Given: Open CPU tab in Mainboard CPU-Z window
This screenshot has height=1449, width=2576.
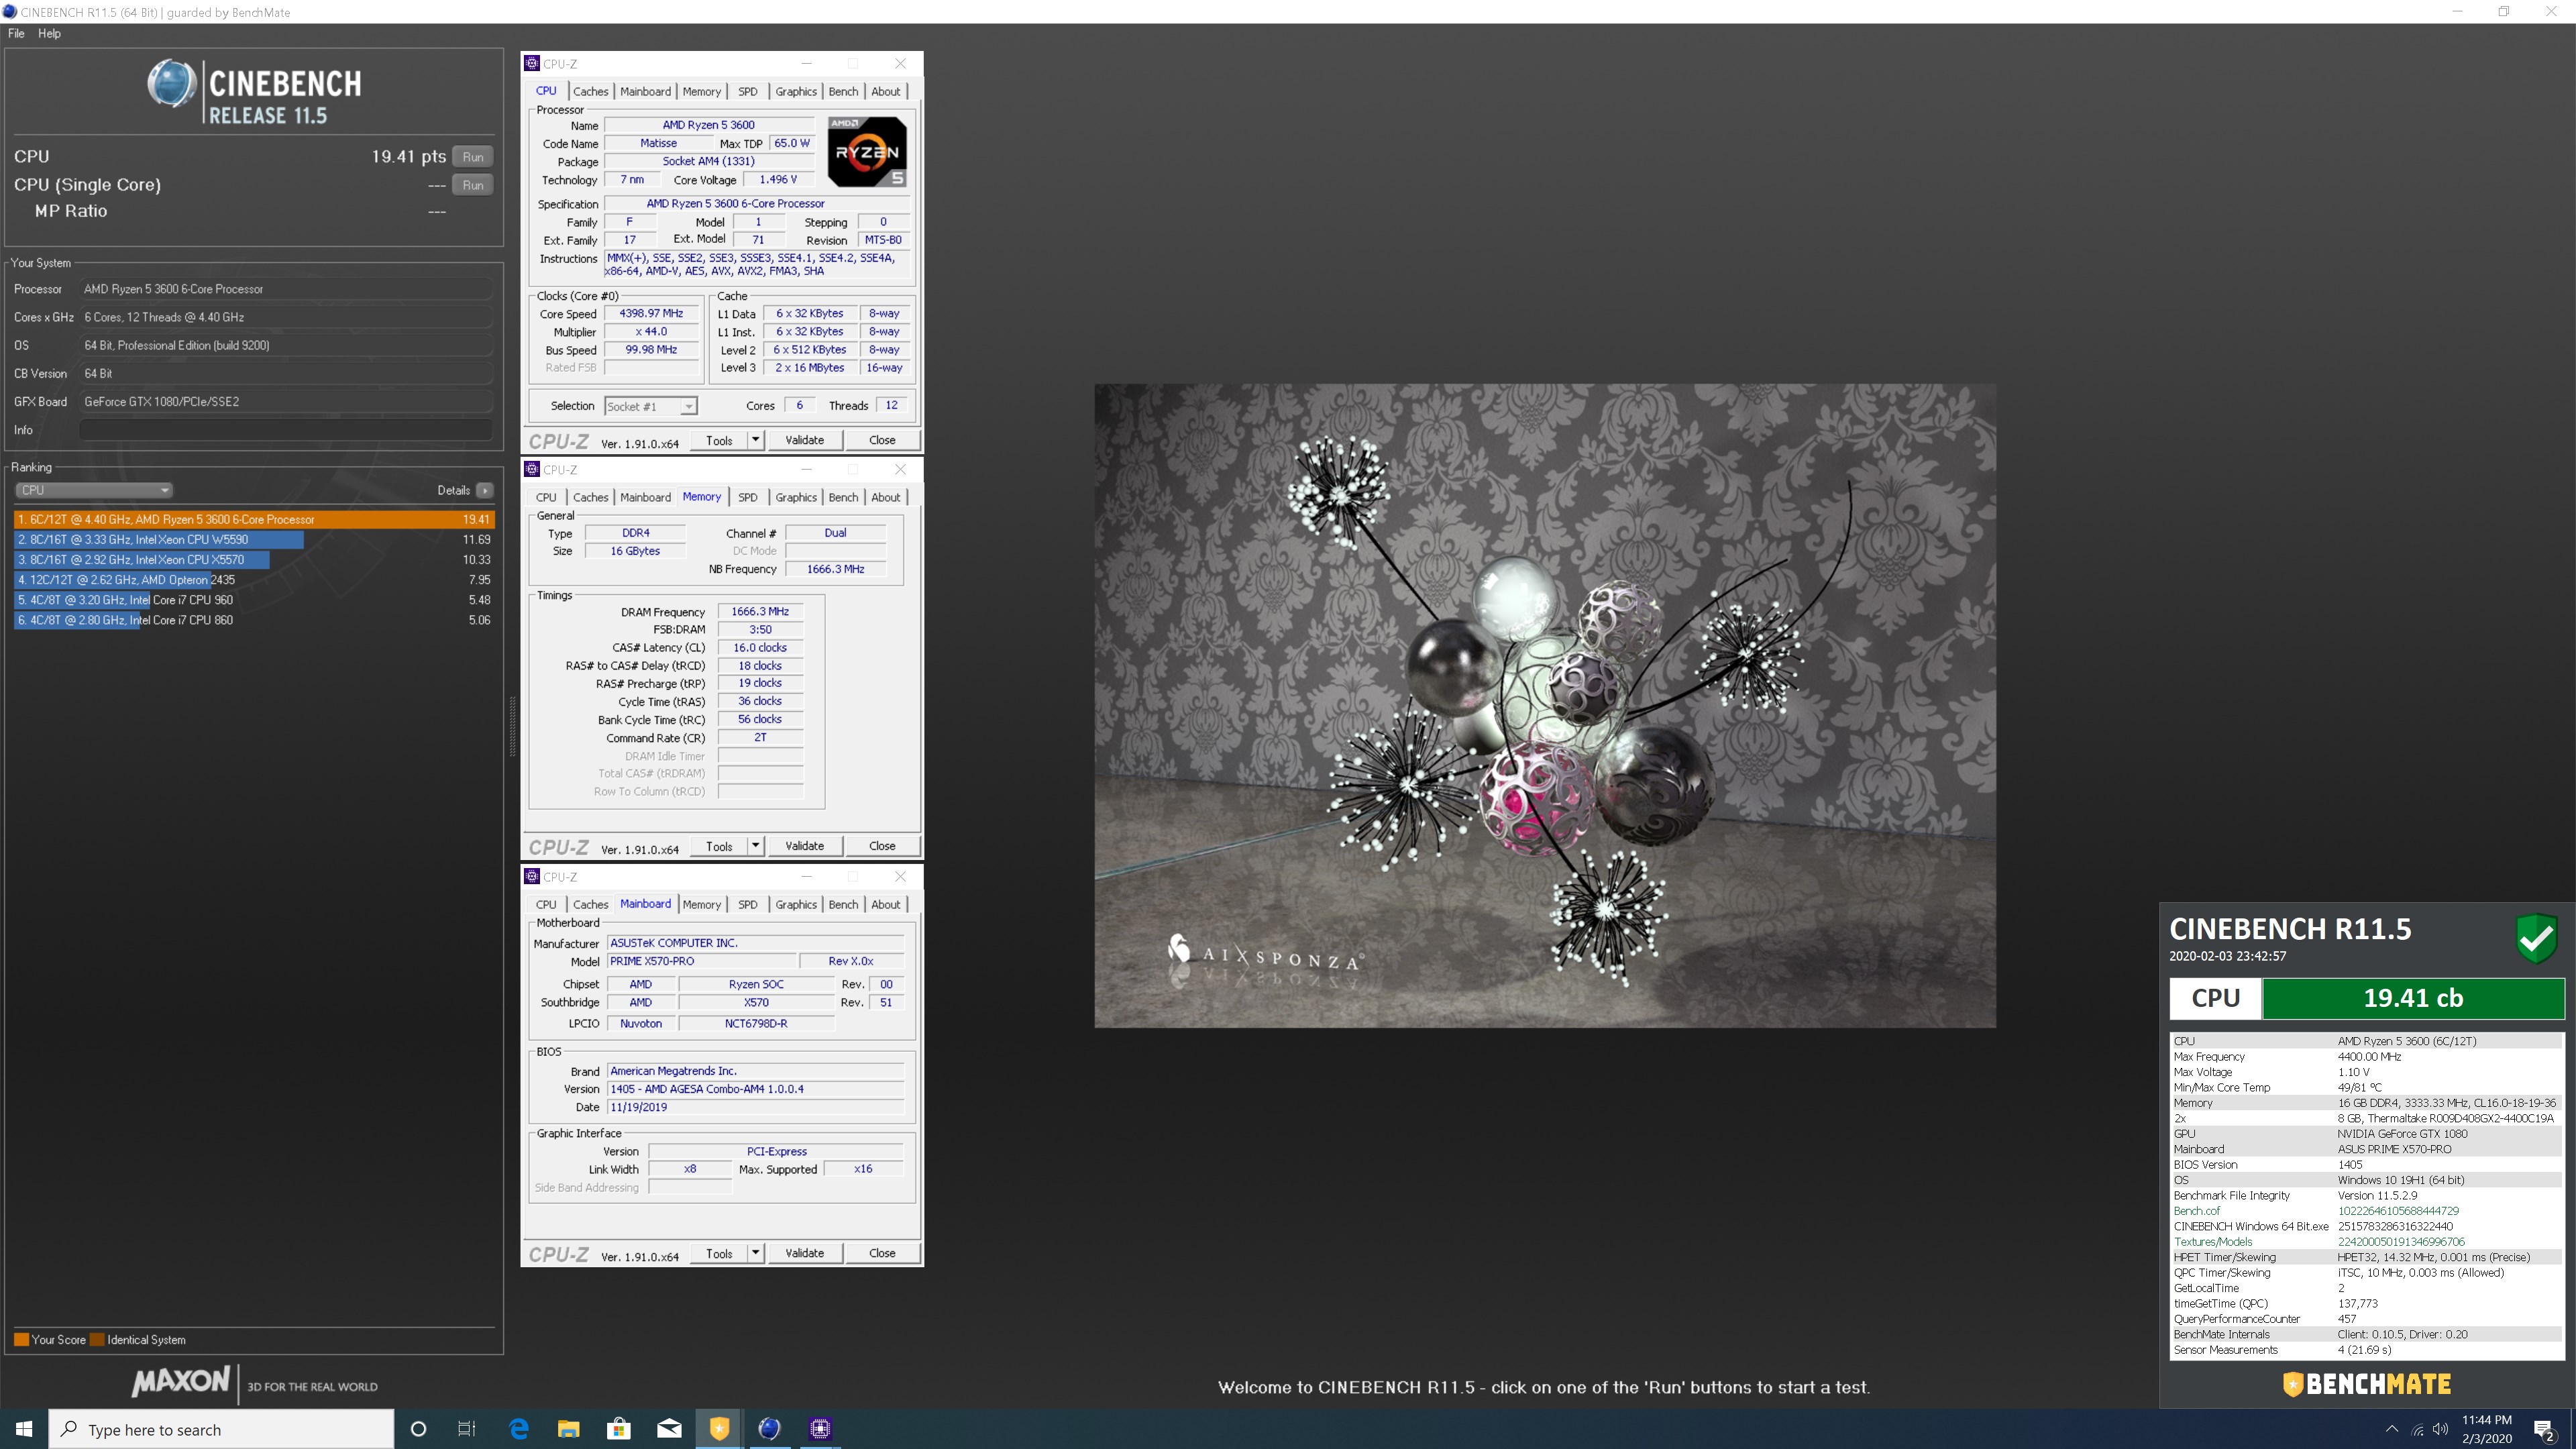Looking at the screenshot, I should point(546,904).
